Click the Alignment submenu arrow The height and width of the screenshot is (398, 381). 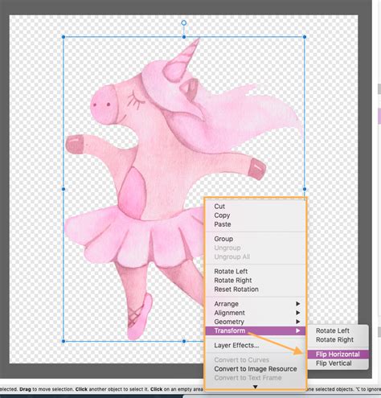point(297,313)
